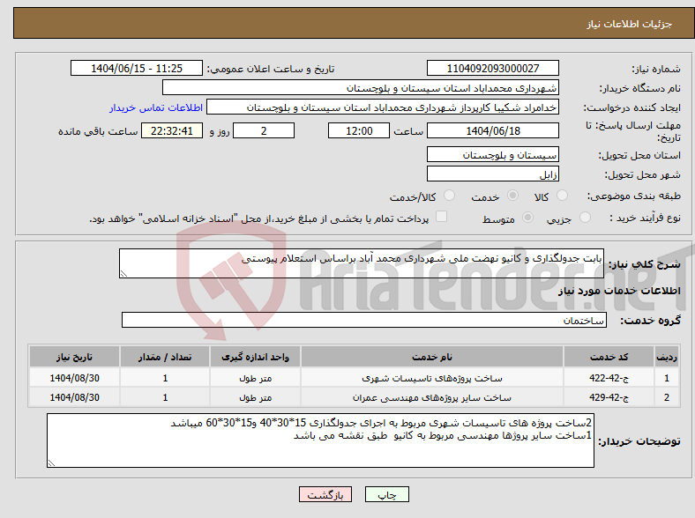
Task: Click quantity 1 in row ج-42-429
Action: [165, 397]
